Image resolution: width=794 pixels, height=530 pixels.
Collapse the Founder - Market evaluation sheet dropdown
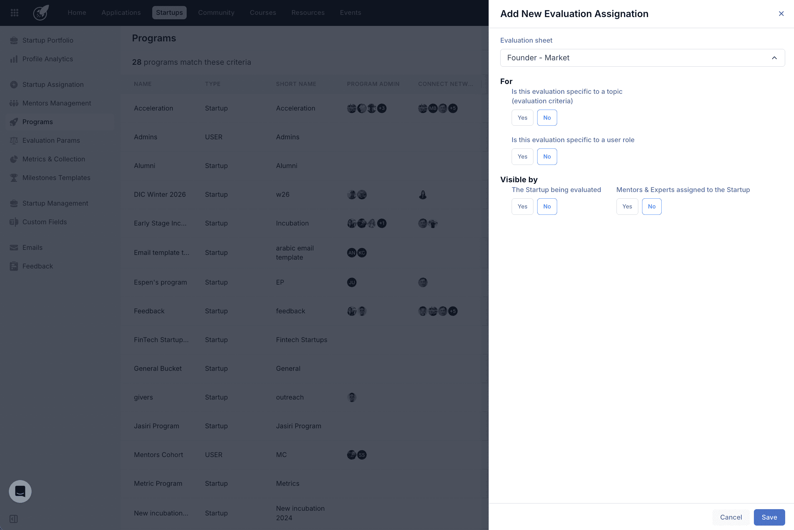(774, 58)
